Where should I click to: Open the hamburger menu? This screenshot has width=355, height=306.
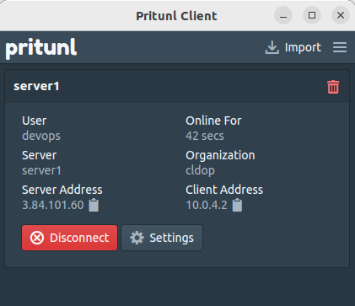click(340, 47)
